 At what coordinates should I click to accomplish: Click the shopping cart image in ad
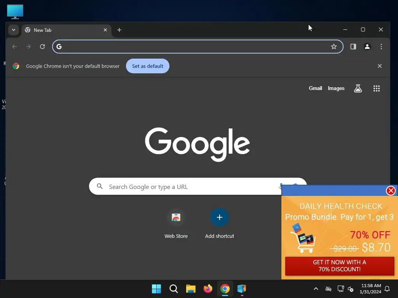point(303,238)
